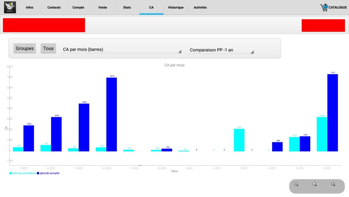349x197 pixels.
Task: Select the Vente tab
Action: tap(102, 7)
